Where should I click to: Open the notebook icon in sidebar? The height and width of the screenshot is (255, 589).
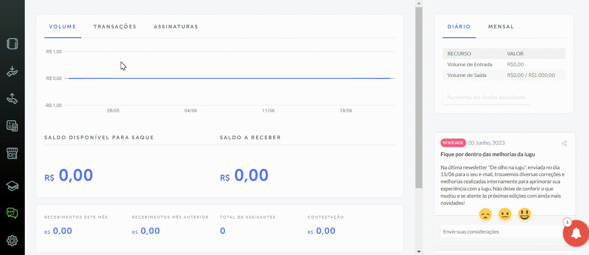tap(12, 44)
